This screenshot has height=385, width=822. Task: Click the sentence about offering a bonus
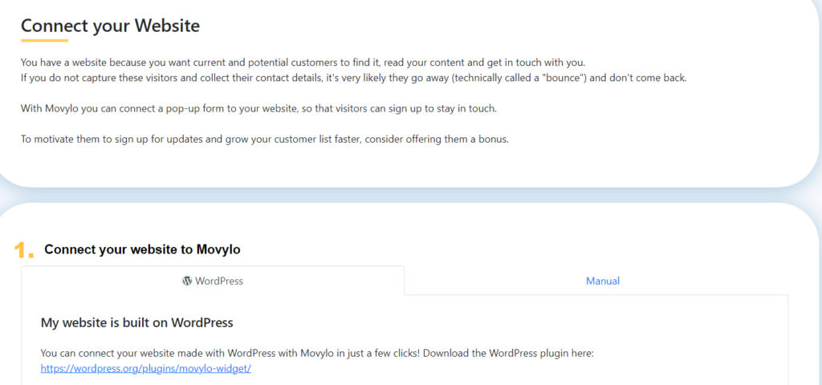(x=265, y=140)
